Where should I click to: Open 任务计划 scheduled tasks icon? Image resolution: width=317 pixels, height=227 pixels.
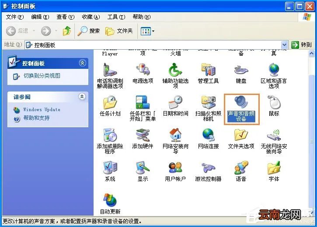(x=110, y=106)
